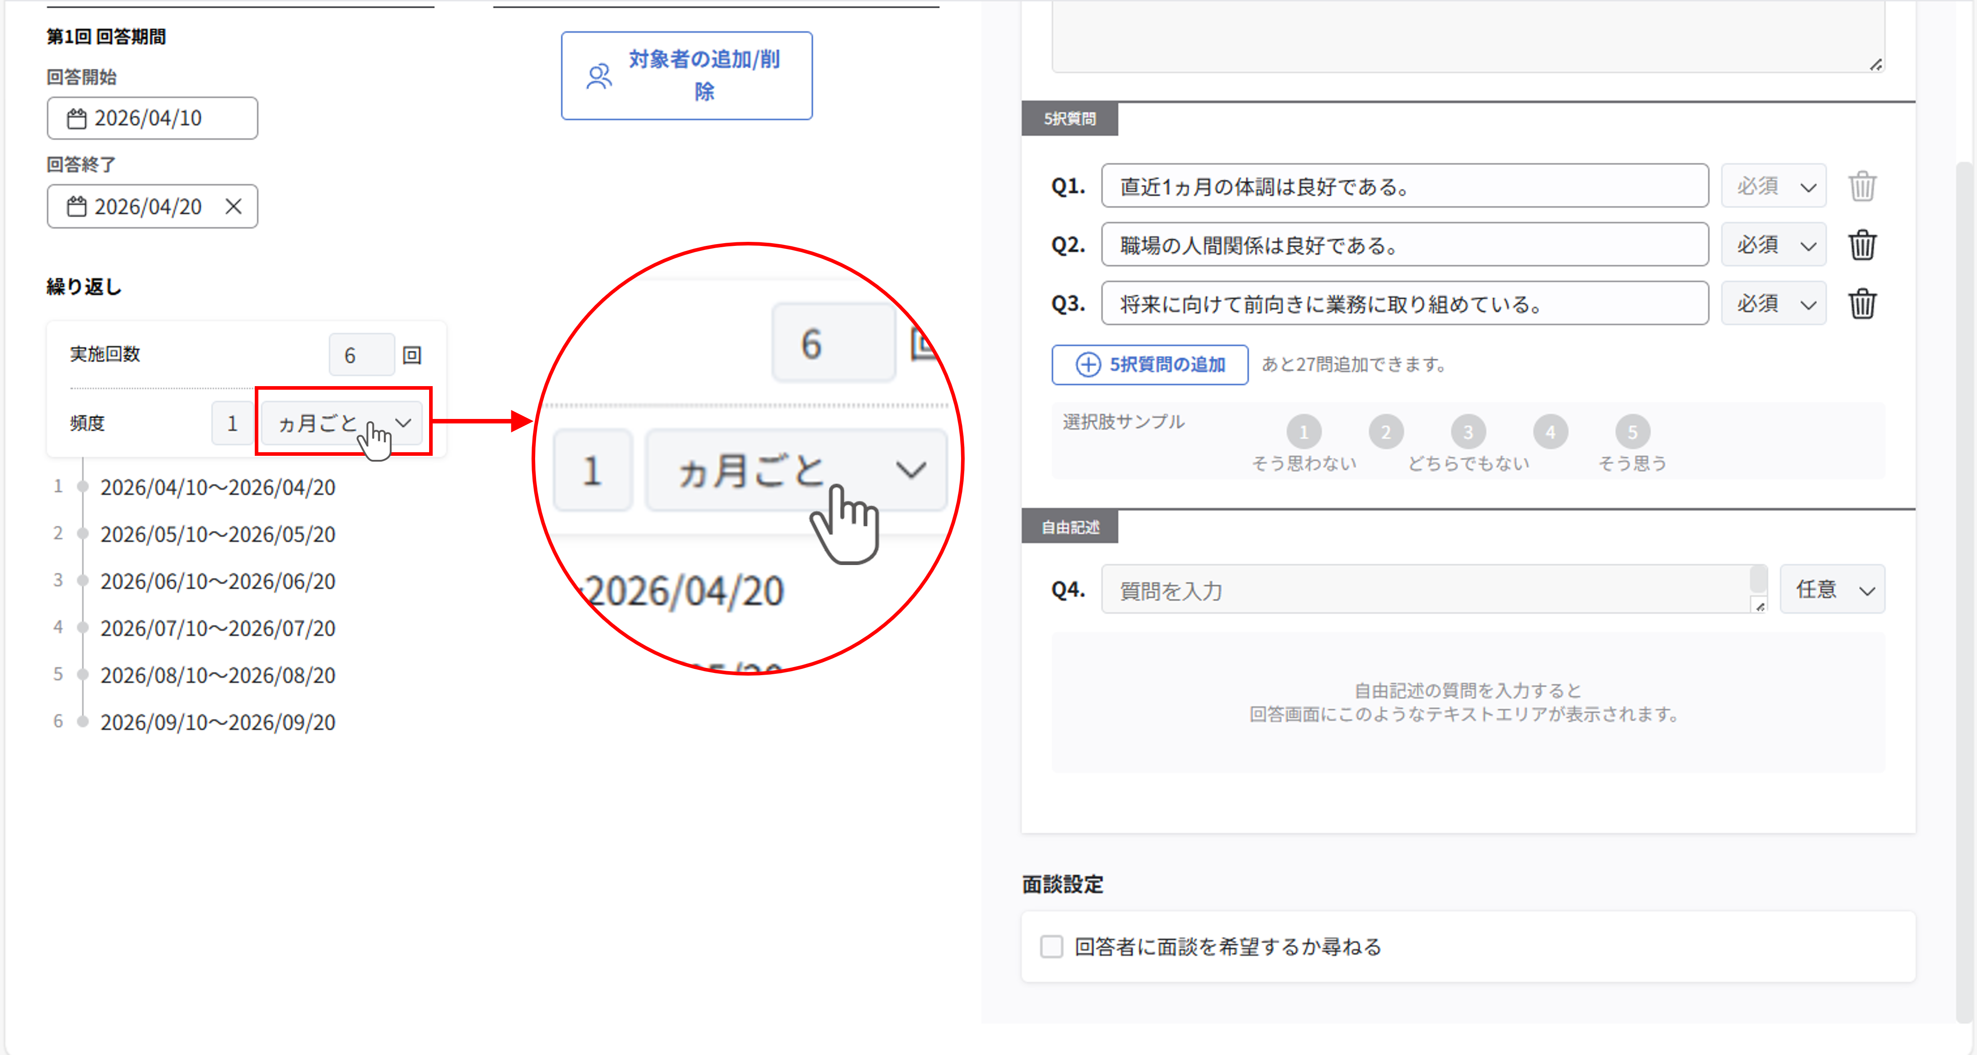Click the 実施回数 field showing 6
Image resolution: width=1977 pixels, height=1055 pixels.
pyautogui.click(x=361, y=354)
